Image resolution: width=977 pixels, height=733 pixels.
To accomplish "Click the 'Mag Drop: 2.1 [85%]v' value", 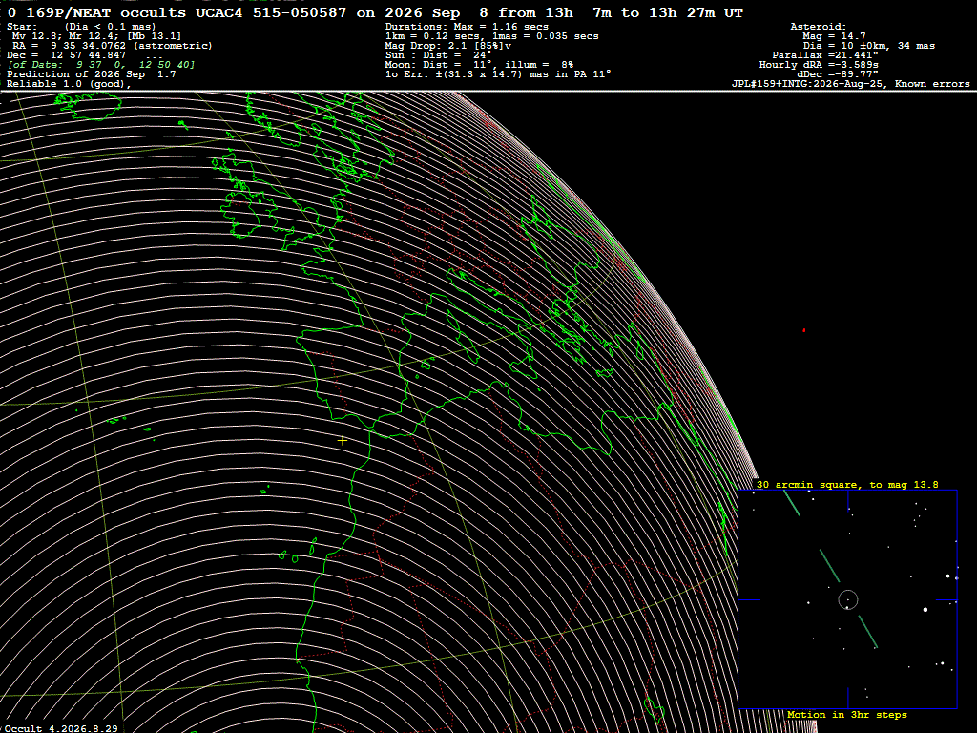I will coord(448,46).
